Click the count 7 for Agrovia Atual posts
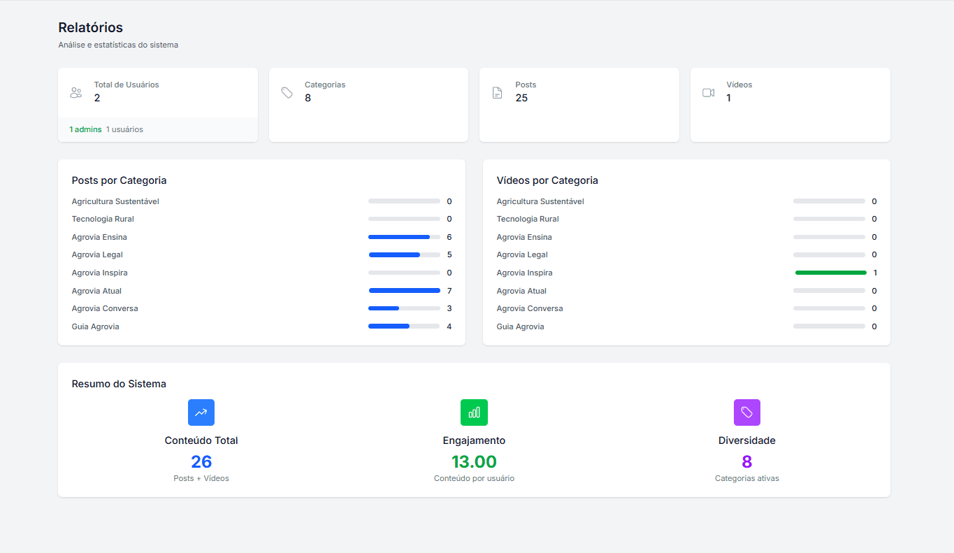The width and height of the screenshot is (954, 553). click(x=449, y=291)
